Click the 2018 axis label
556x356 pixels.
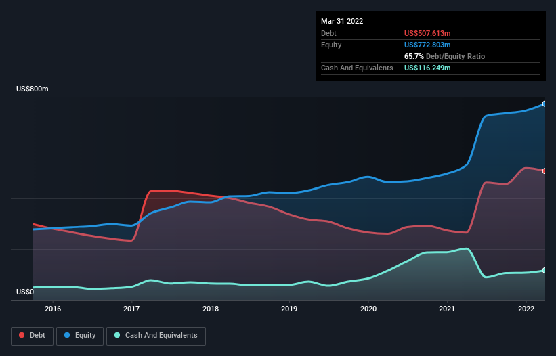(211, 309)
